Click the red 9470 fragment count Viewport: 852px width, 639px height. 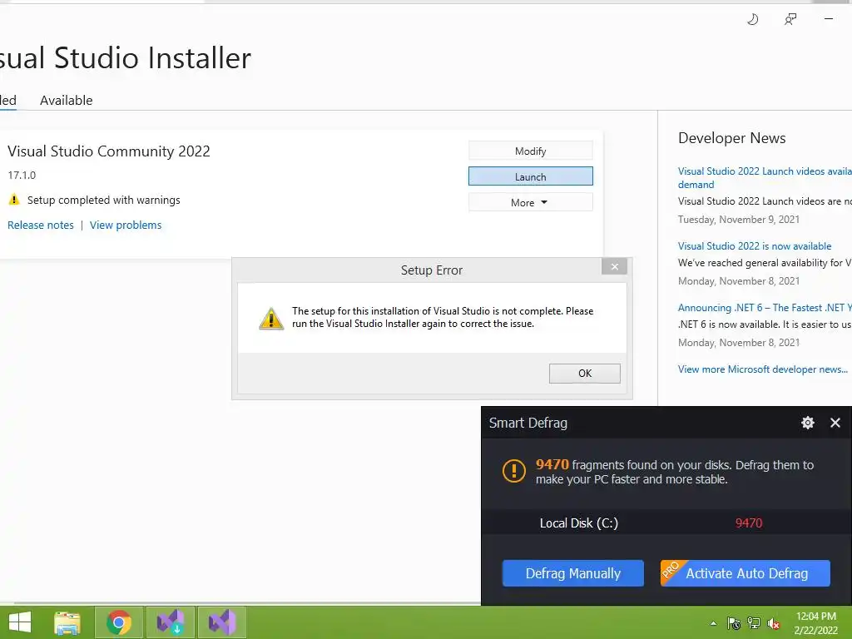coord(749,523)
